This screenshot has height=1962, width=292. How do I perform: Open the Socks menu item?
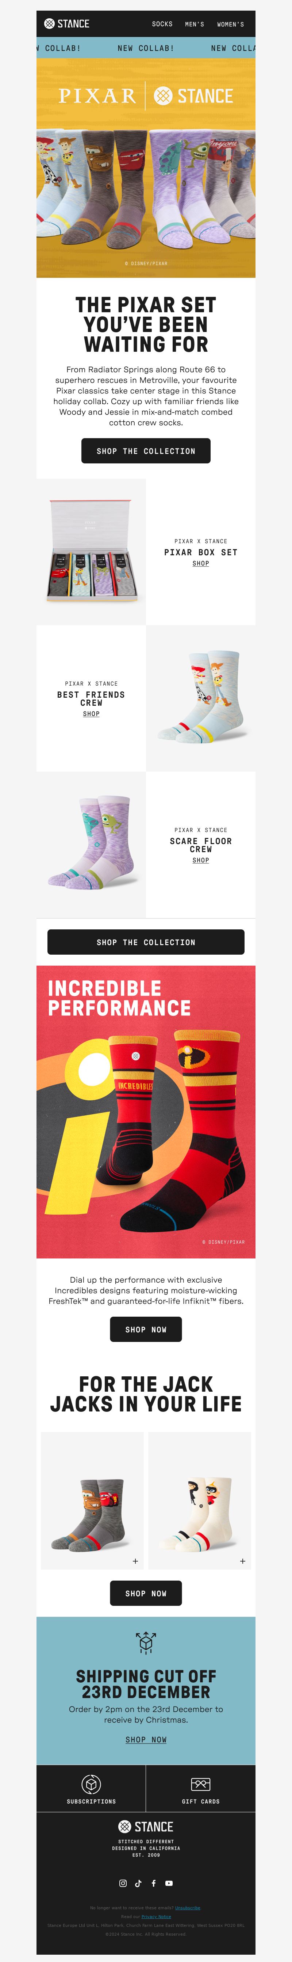pyautogui.click(x=162, y=25)
